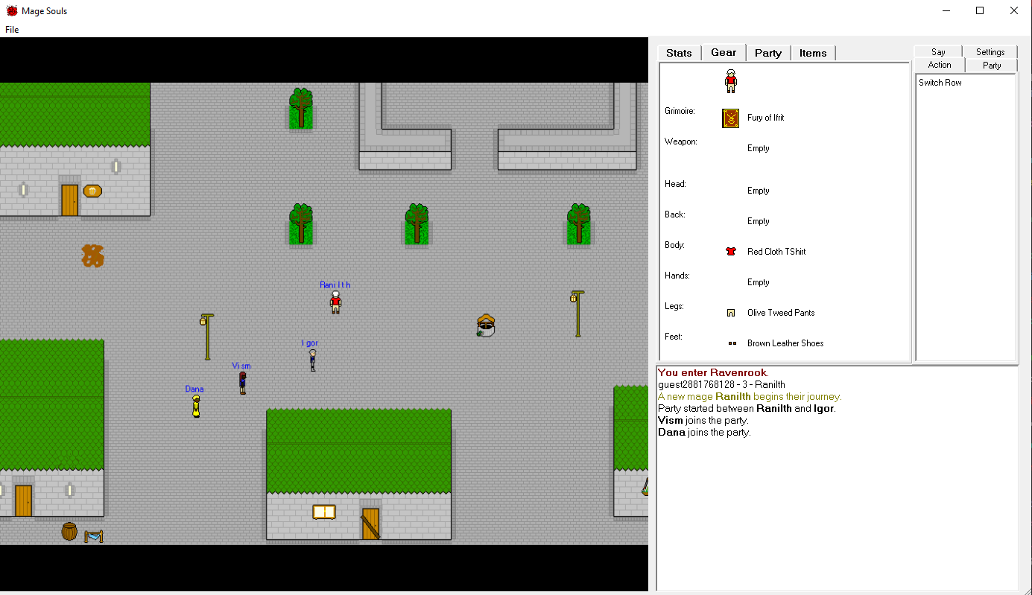Minimize the Mage Souls window

(946, 10)
